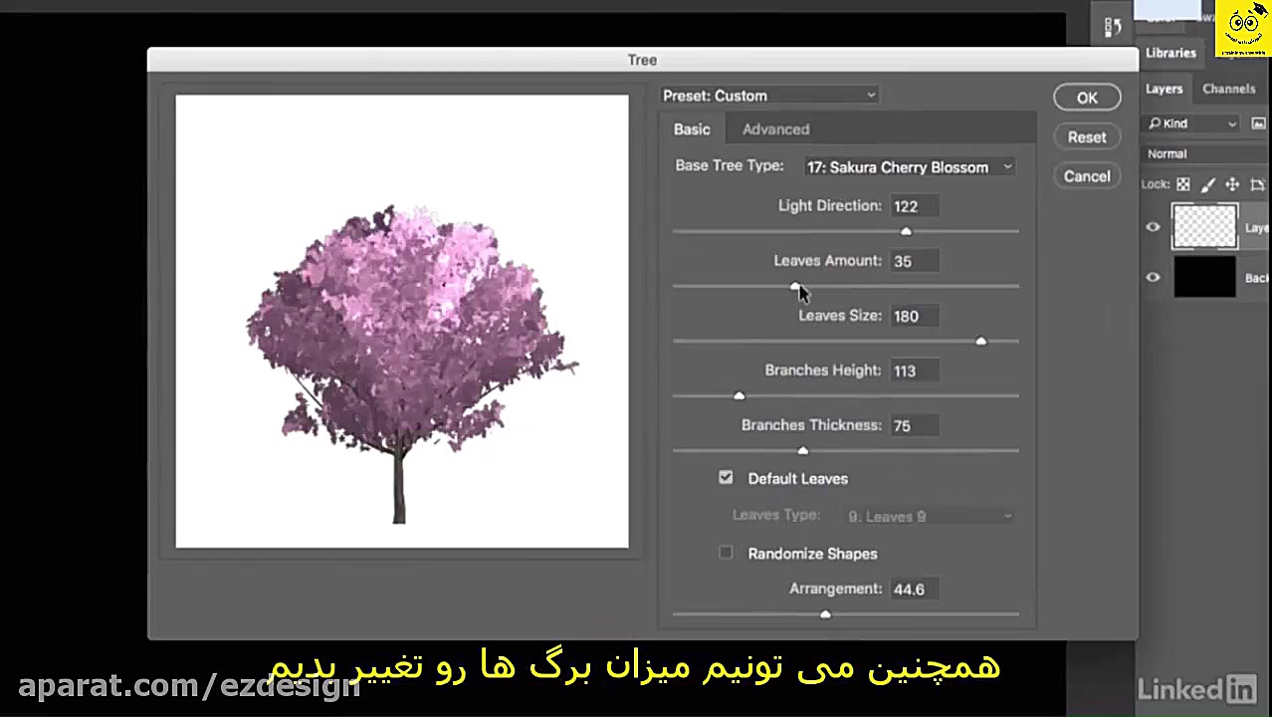This screenshot has width=1272, height=717.
Task: Click the Kind filter search icon
Action: [1156, 123]
